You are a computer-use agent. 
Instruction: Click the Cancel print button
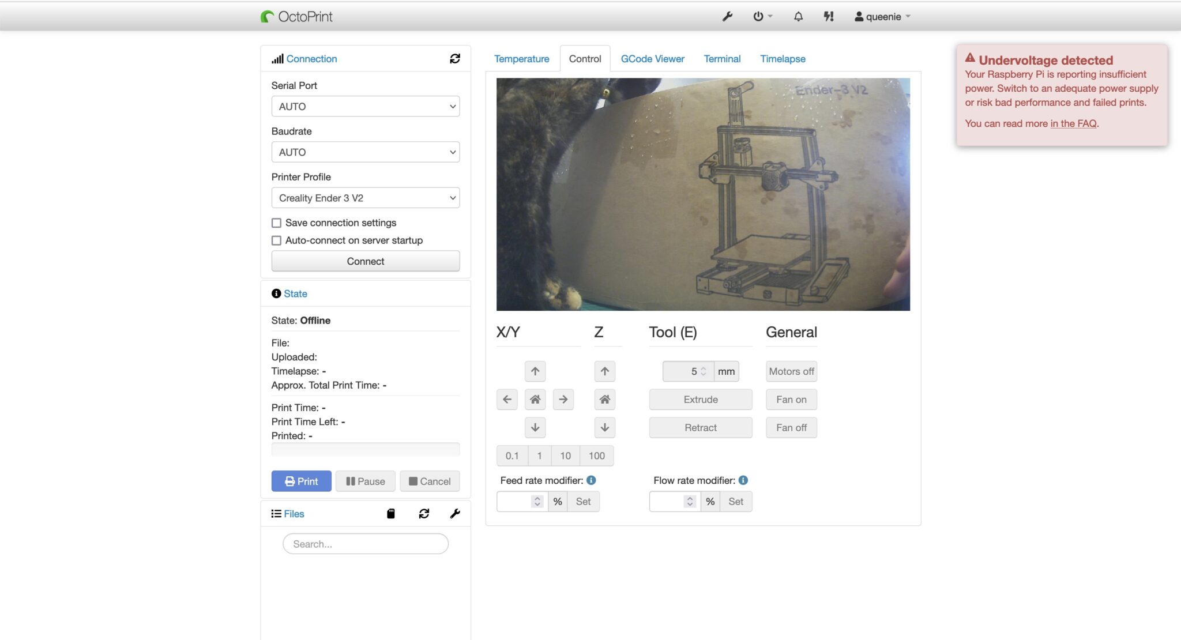click(430, 481)
